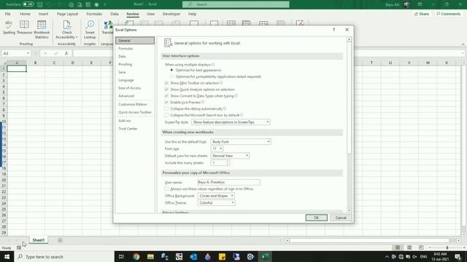The image size is (467, 262).
Task: Open the default font dropdown
Action: pos(241,142)
